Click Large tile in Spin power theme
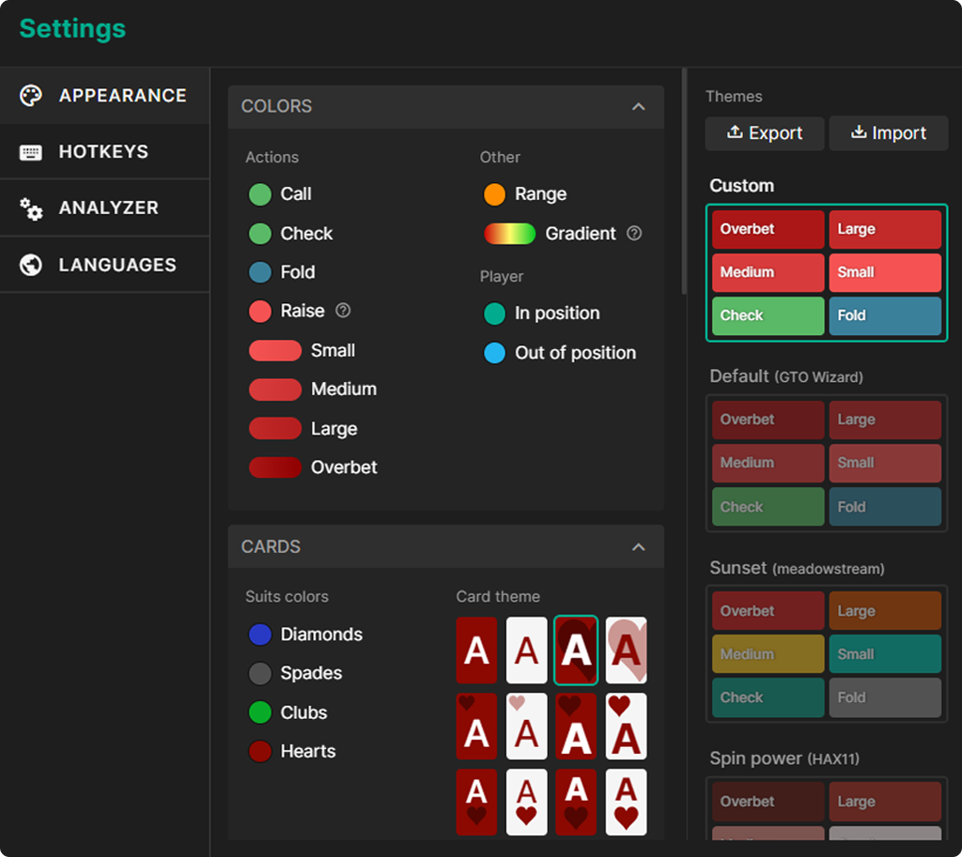This screenshot has width=962, height=857. click(x=885, y=802)
